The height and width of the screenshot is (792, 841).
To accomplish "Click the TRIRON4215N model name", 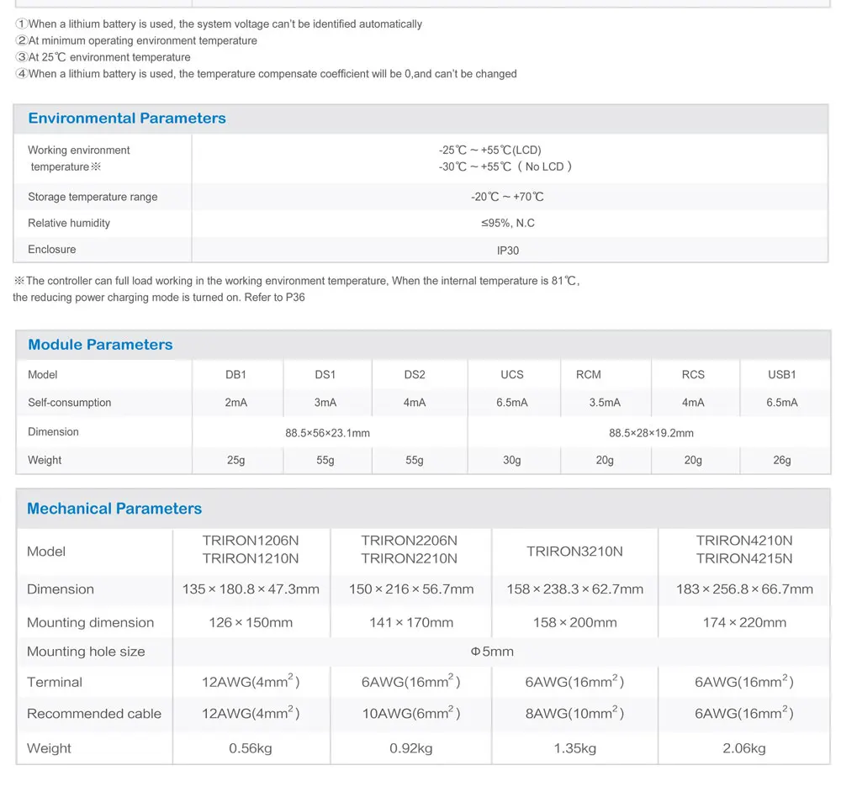I will click(744, 559).
